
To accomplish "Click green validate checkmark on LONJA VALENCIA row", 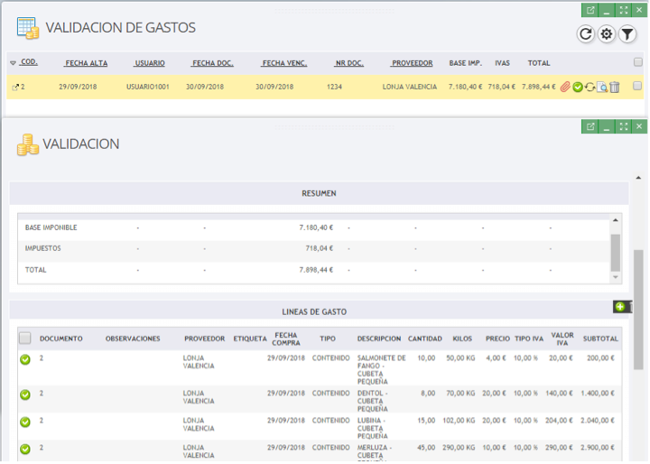I will click(x=578, y=87).
